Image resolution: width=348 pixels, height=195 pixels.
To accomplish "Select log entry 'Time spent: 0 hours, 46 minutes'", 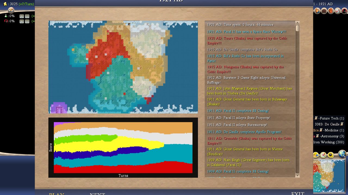I will coord(250,25).
